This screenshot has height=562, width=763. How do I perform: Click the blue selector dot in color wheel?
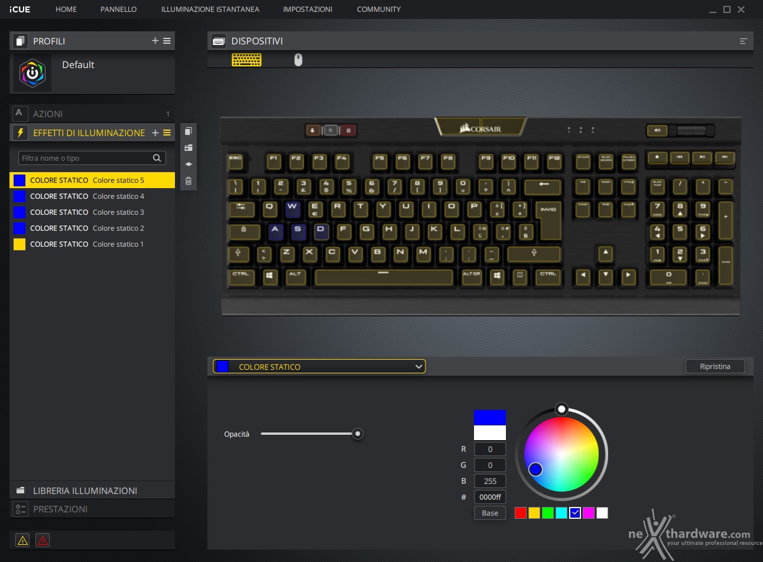tap(535, 469)
